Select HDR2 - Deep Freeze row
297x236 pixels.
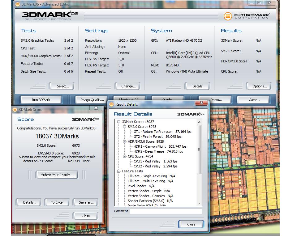point(158,151)
